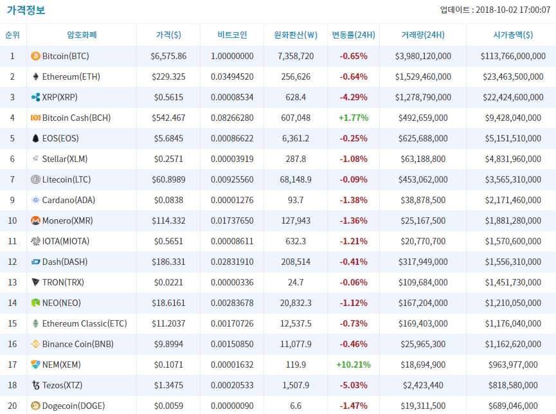Click the Bitcoin coin icon
556x414 pixels.
pyautogui.click(x=35, y=56)
